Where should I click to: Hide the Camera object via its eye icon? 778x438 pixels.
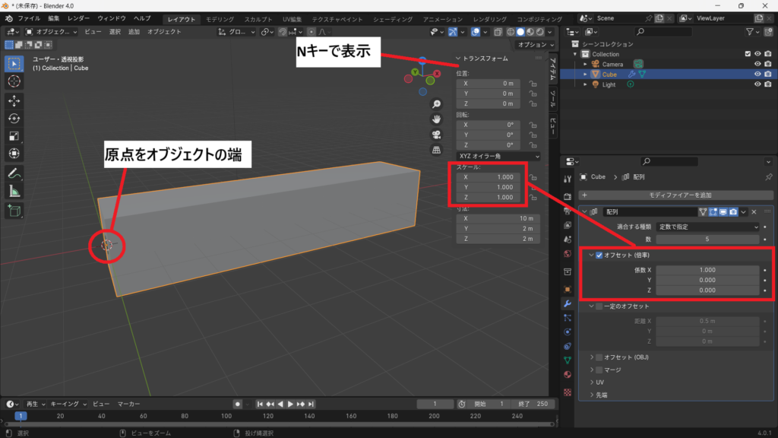[x=757, y=64]
